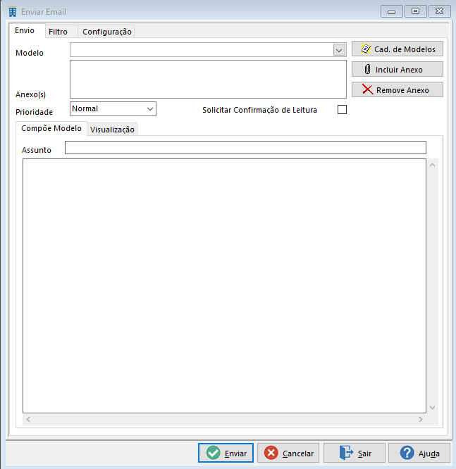Click the paperclip icon on Incluir Anexo
This screenshot has height=469, width=456.
[367, 70]
